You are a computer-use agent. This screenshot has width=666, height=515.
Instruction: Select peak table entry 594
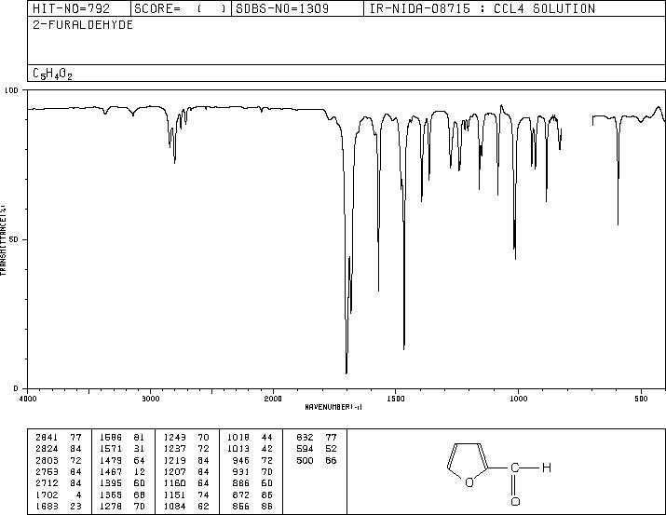point(305,449)
